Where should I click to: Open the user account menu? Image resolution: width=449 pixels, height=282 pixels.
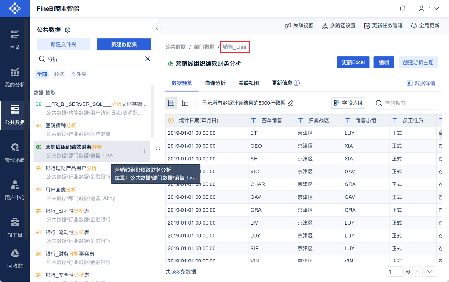coord(429,8)
